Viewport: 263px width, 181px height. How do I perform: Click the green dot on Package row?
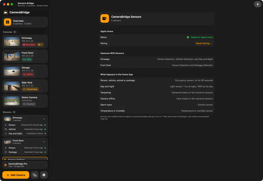[45, 152]
